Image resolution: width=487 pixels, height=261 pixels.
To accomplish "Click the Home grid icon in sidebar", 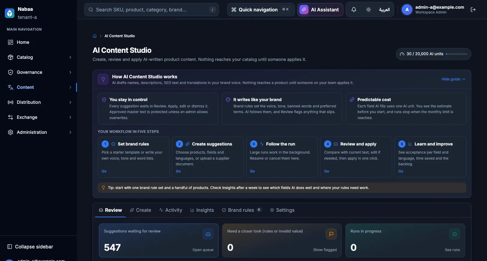I will pos(11,42).
